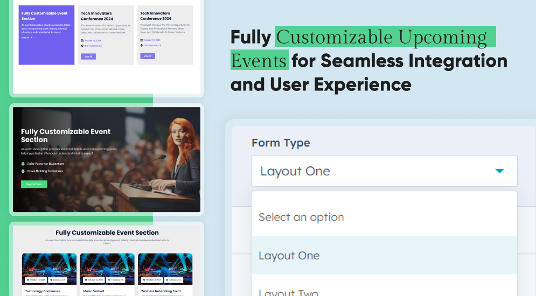Pick 'Select an option' in the list
Screen dimensions: 536x296
tap(301, 217)
